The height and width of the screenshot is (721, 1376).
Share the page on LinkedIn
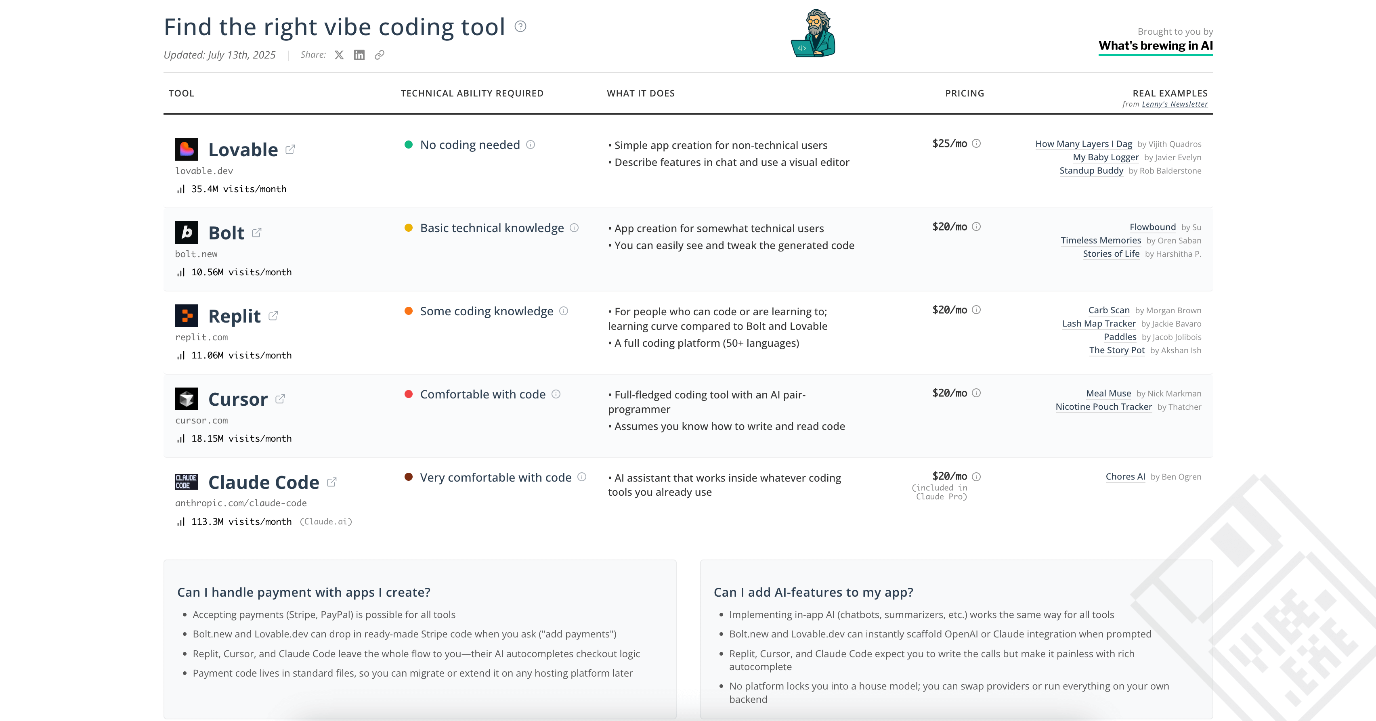click(x=359, y=55)
